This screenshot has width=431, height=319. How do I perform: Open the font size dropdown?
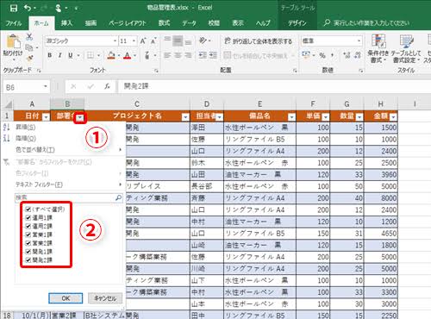click(x=134, y=41)
